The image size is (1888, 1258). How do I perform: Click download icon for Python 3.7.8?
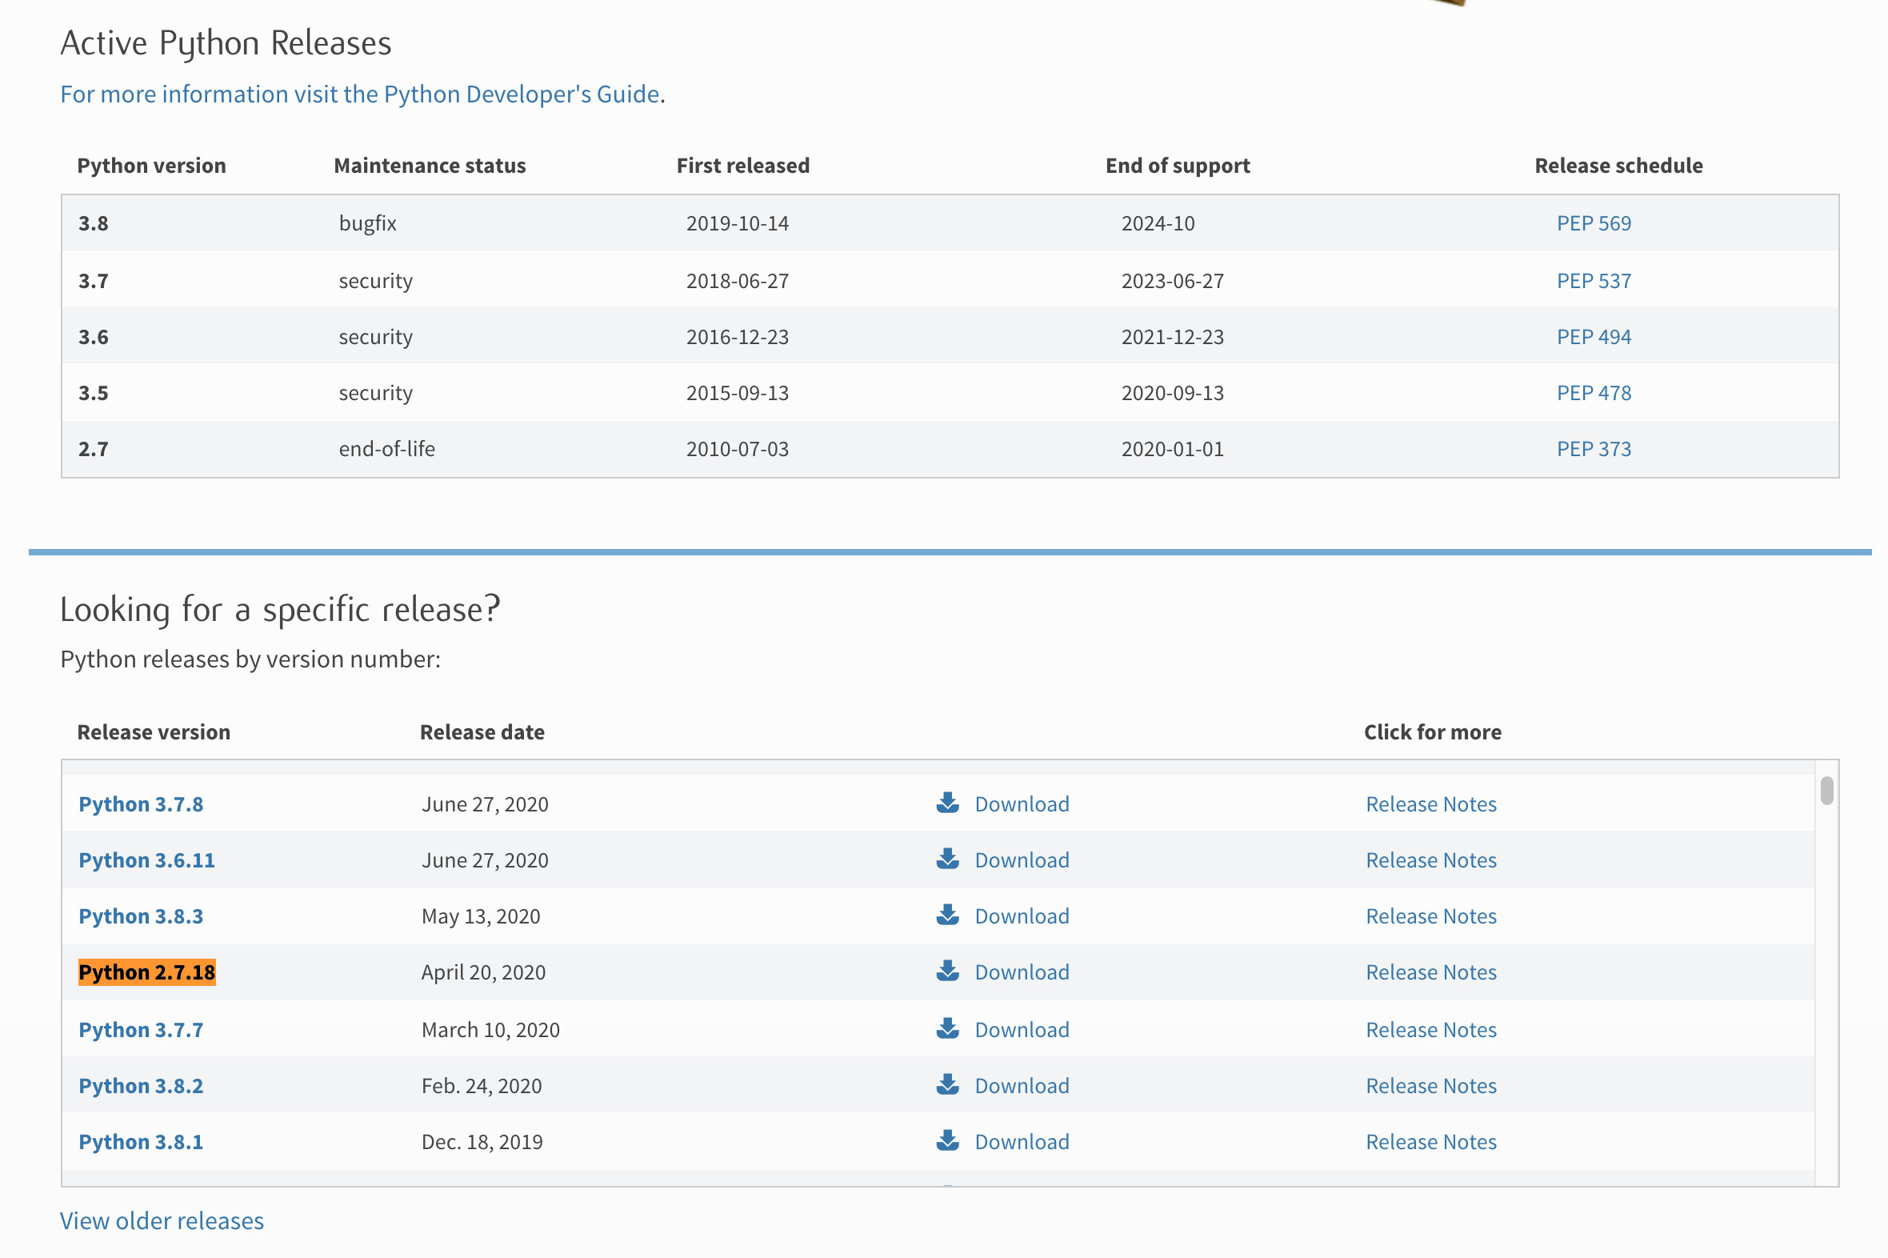coord(947,803)
